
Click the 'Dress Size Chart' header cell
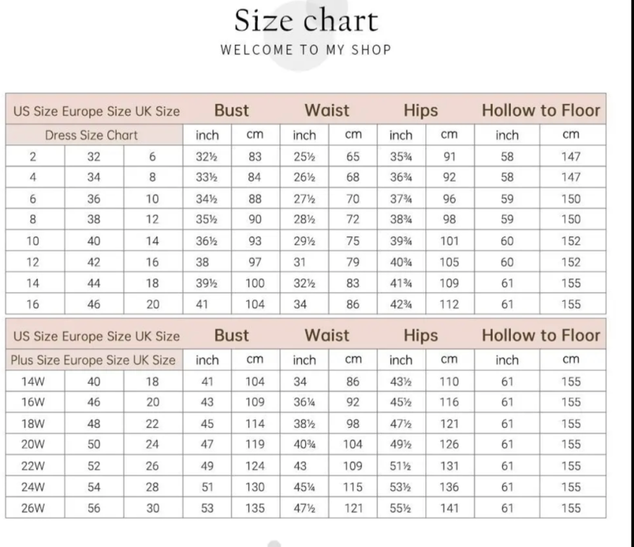(x=91, y=135)
